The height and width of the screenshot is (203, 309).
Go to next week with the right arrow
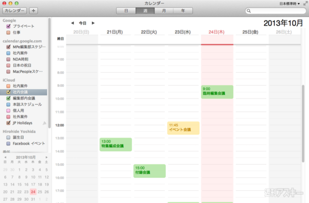pyautogui.click(x=93, y=23)
